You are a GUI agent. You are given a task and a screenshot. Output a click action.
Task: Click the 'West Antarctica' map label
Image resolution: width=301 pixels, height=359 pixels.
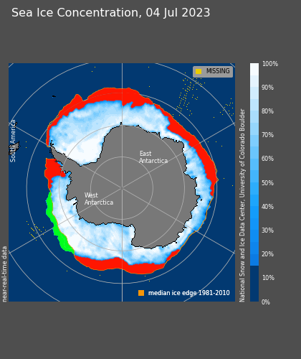coord(99,199)
